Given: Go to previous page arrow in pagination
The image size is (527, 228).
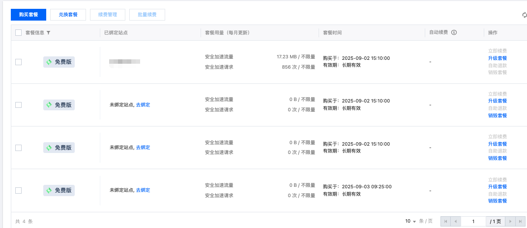Looking at the screenshot, I should pyautogui.click(x=456, y=222).
